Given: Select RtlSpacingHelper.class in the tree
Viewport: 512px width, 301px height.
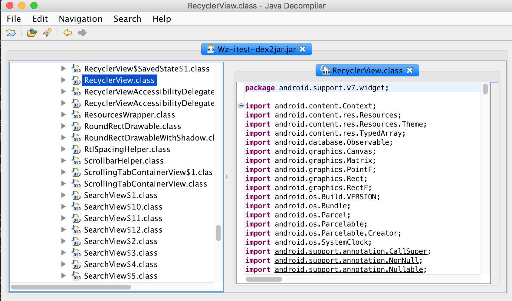Looking at the screenshot, I should pos(127,149).
